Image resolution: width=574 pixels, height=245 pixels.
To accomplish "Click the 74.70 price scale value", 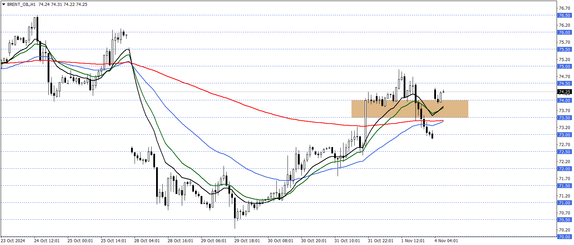I will click(564, 76).
